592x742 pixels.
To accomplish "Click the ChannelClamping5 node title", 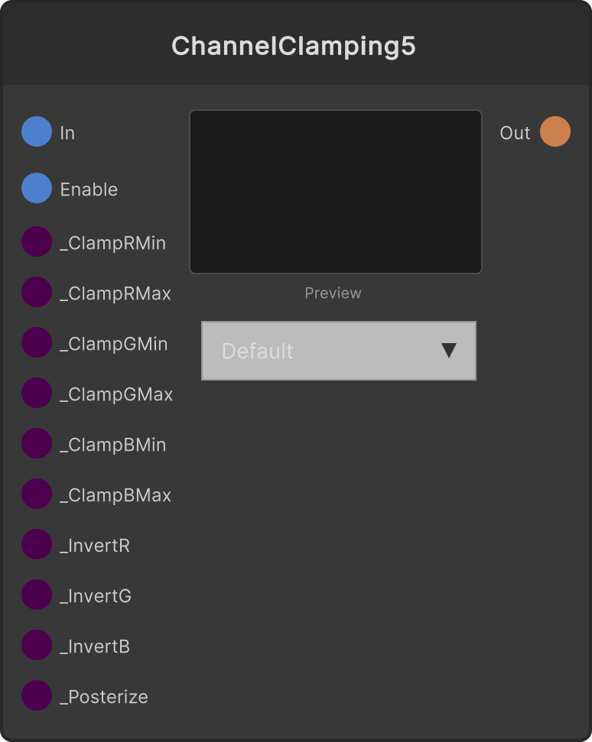I will coord(294,47).
